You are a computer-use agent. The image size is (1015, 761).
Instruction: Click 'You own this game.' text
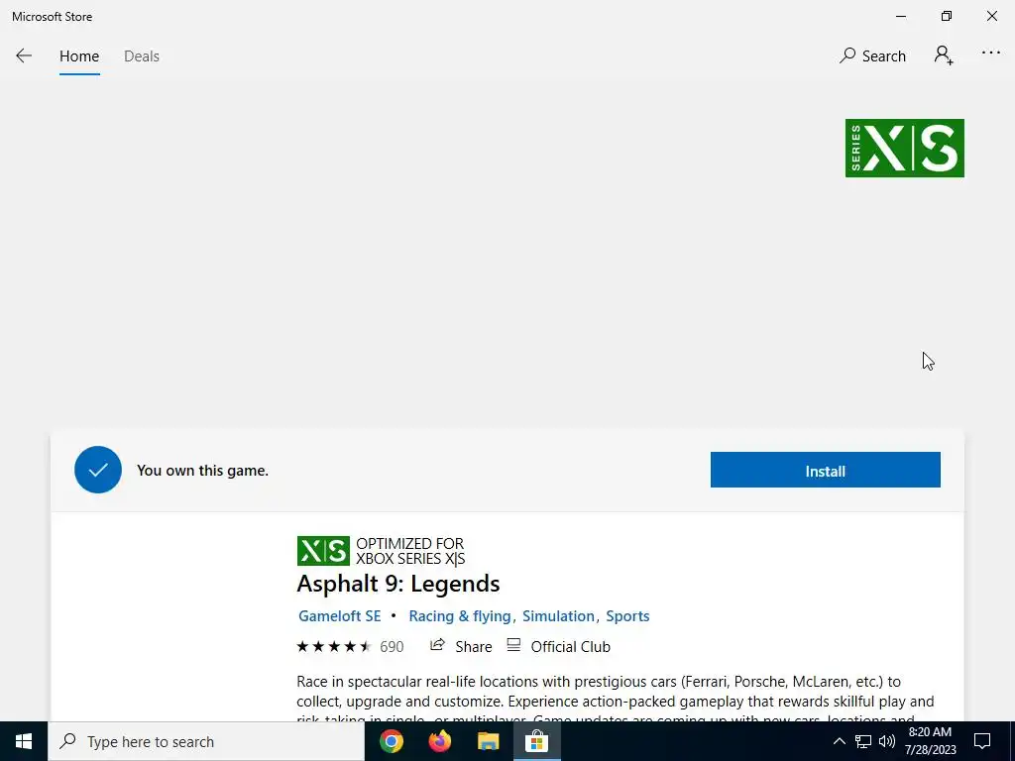[x=202, y=471]
